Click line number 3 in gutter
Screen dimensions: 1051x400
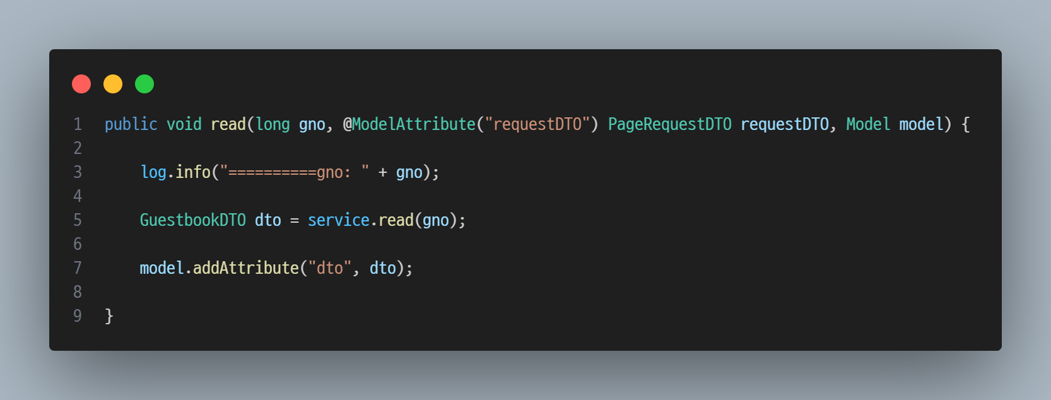[78, 172]
